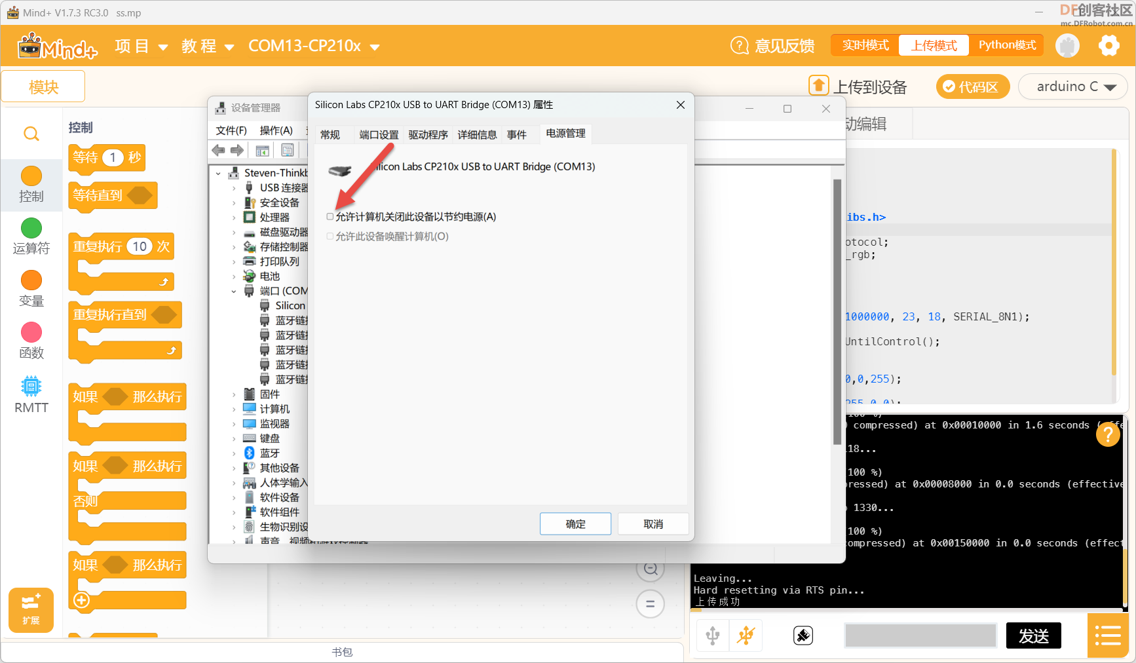This screenshot has width=1136, height=663.
Task: Click the plus icon on the 如果 block
Action: [82, 600]
